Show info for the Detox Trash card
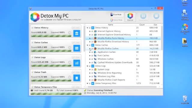This screenshot has height=108, width=192. pos(69,77)
